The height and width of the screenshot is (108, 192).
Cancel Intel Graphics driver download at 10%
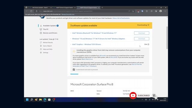[148, 44]
